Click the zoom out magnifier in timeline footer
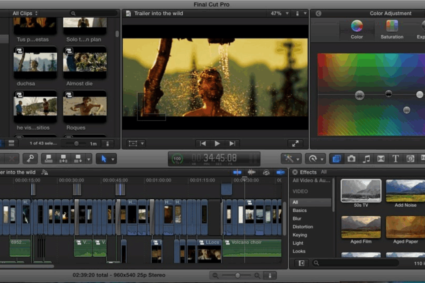The height and width of the screenshot is (283, 425). tap(215, 276)
